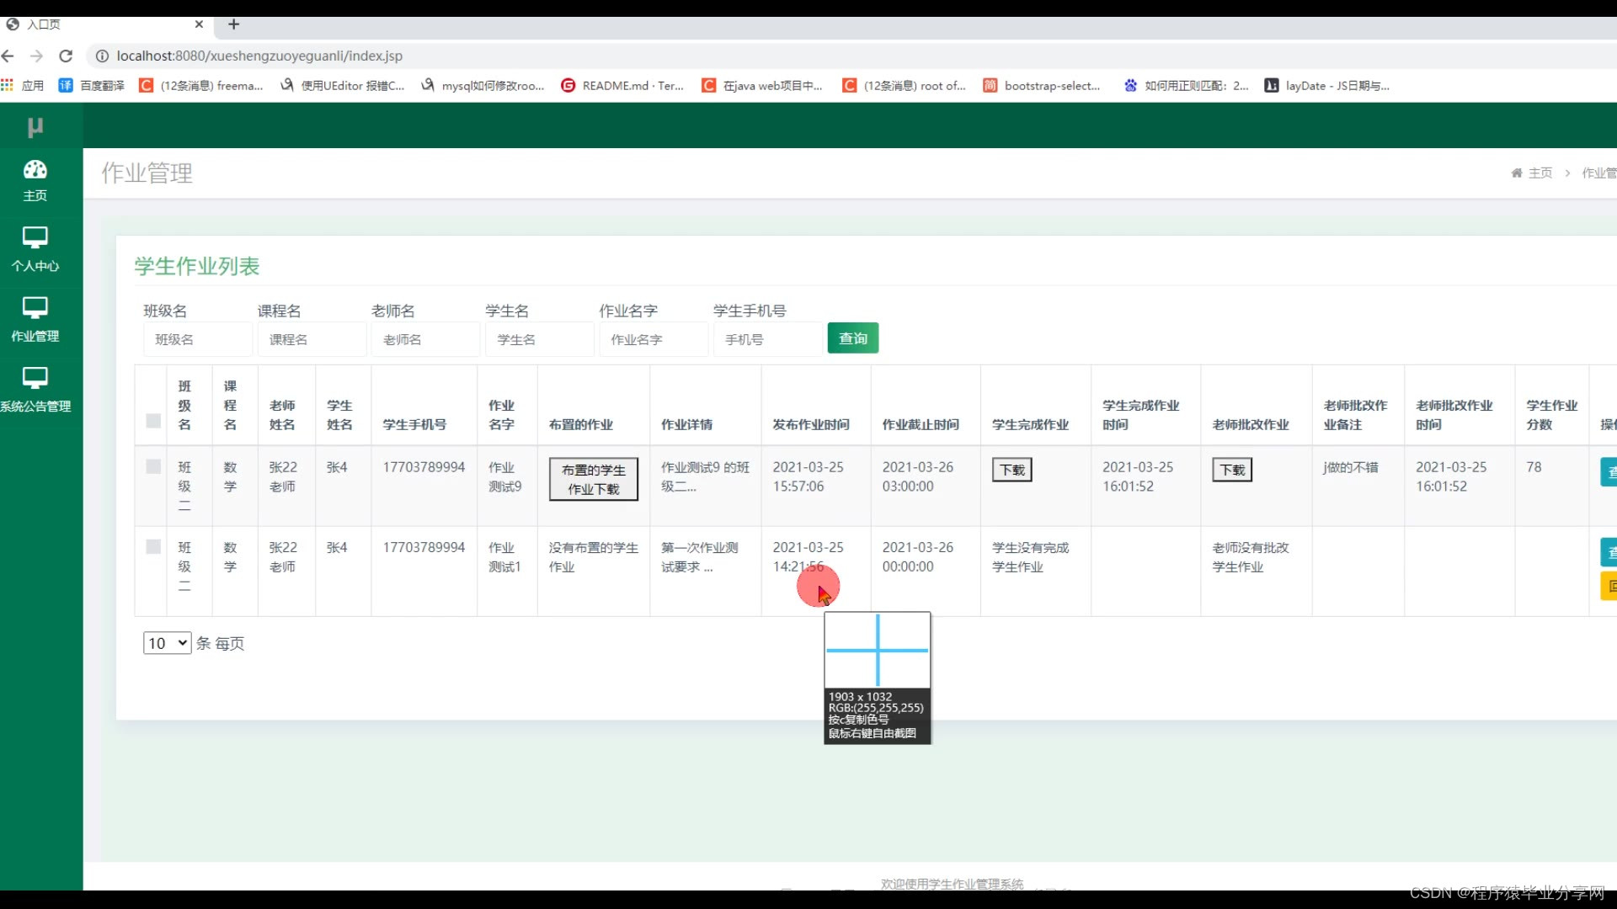Open 个人中心 in sidebar

35,251
